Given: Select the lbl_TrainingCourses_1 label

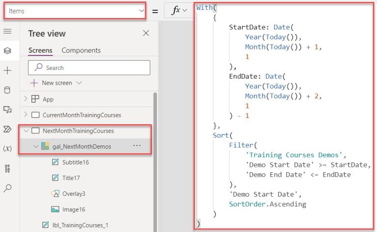Looking at the screenshot, I should 80,225.
